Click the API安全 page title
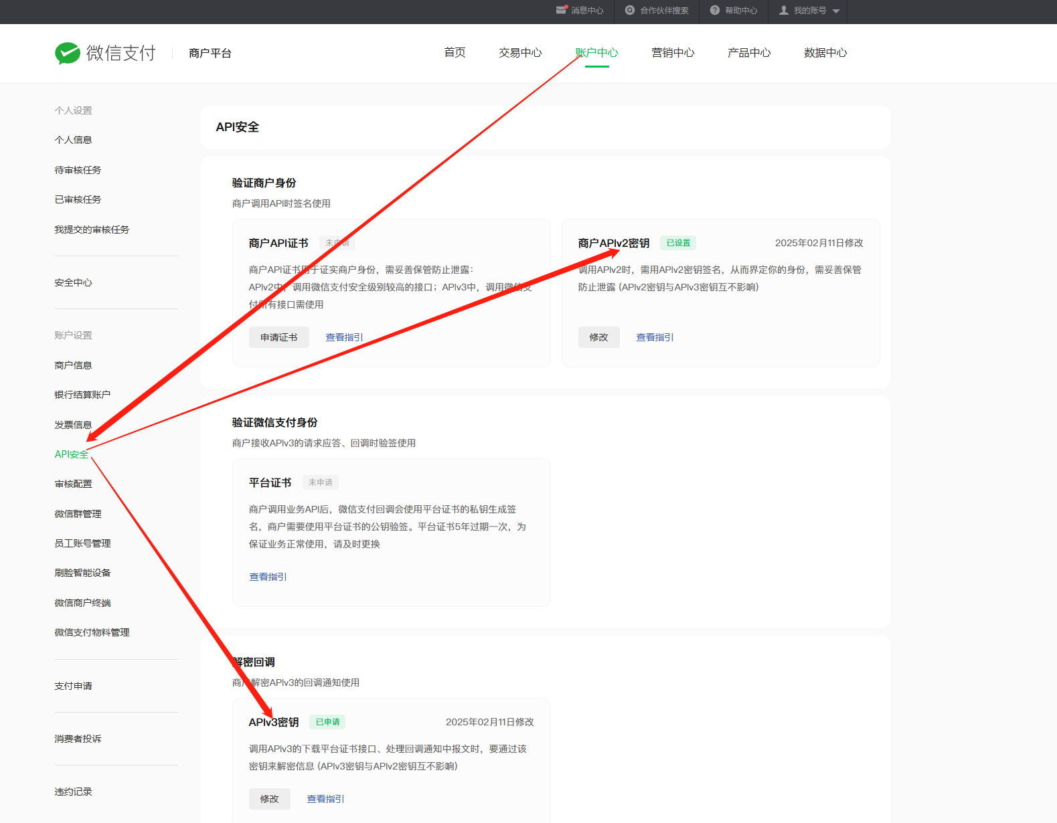The image size is (1057, 823). click(238, 127)
